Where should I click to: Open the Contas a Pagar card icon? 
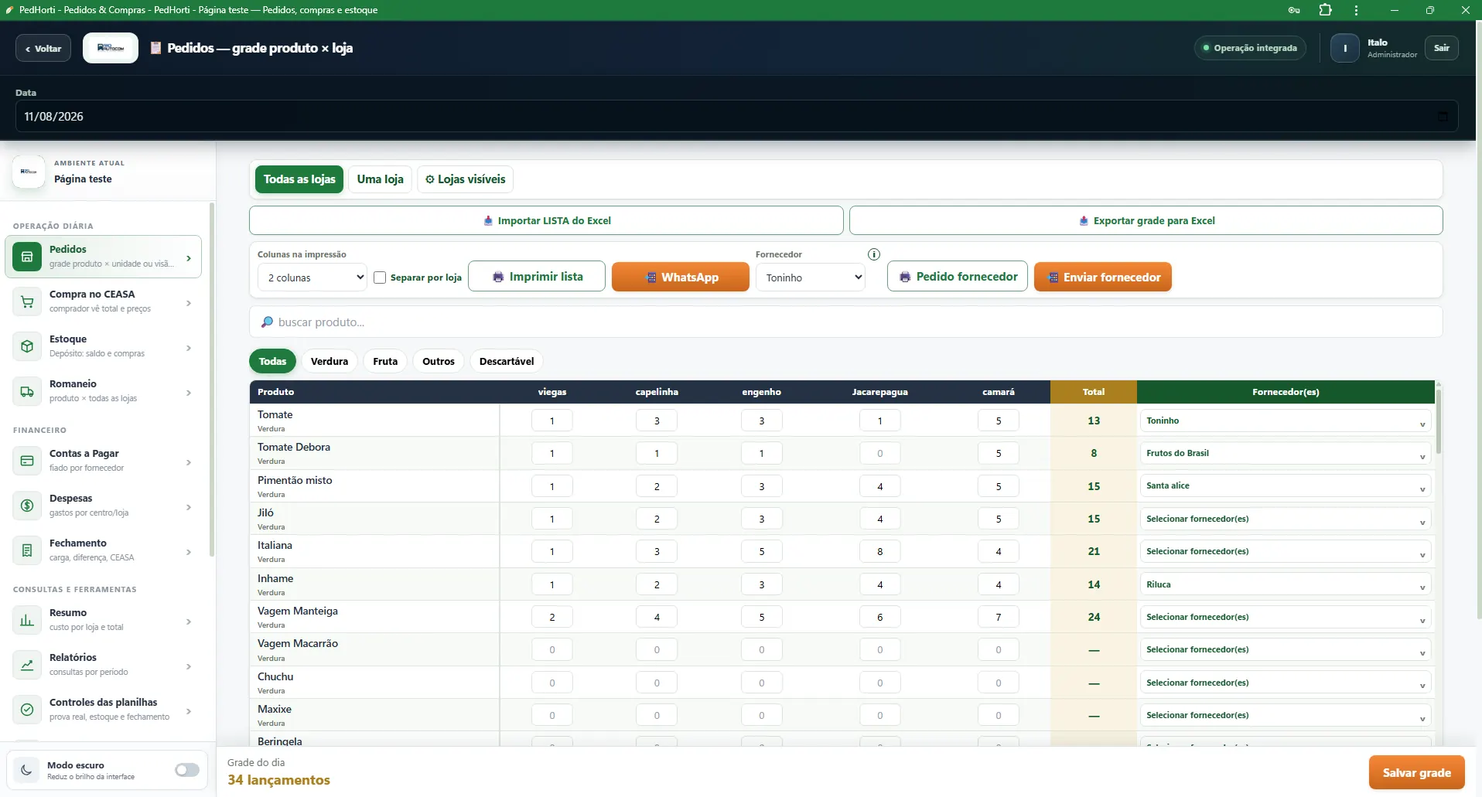pyautogui.click(x=27, y=461)
